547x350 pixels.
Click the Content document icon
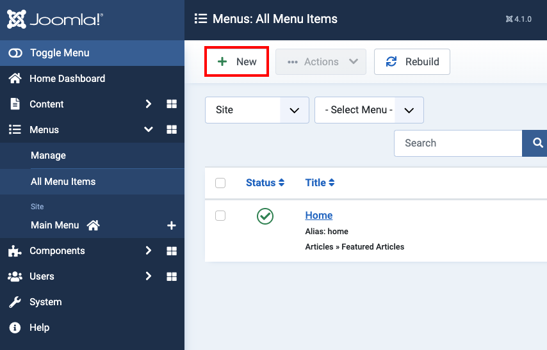15,104
